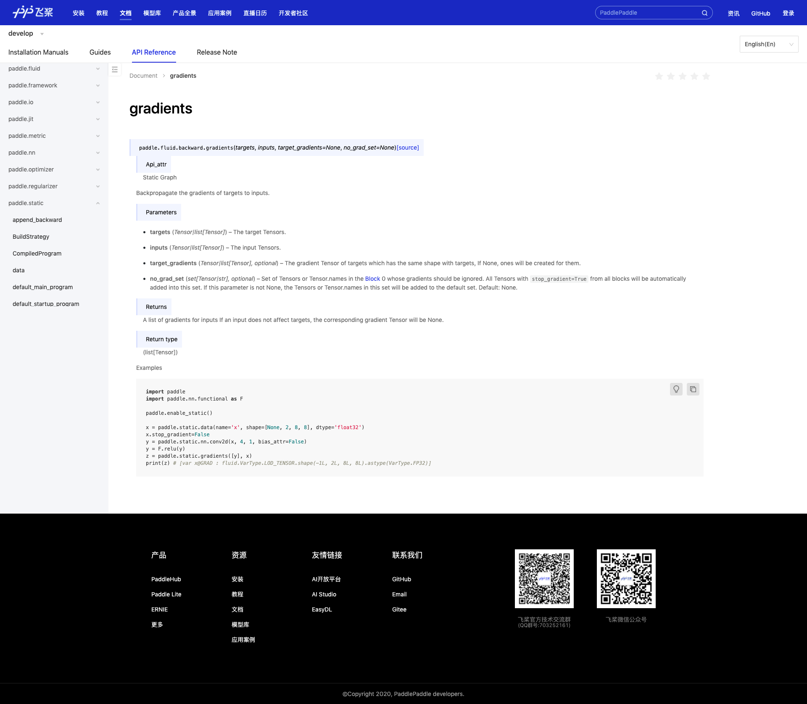807x704 pixels.
Task: Click the search magnifier icon
Action: click(x=704, y=13)
